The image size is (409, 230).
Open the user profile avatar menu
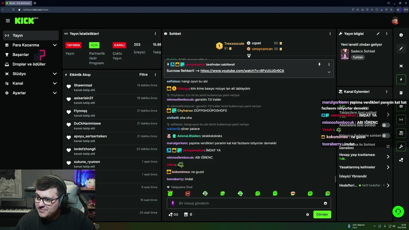pyautogui.click(x=395, y=21)
